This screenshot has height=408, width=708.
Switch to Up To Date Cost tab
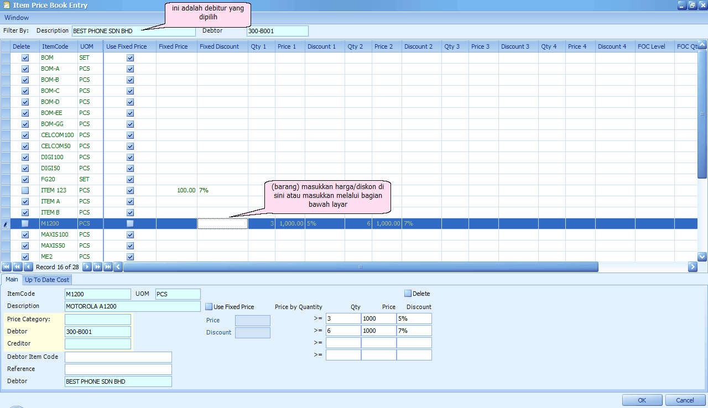47,280
